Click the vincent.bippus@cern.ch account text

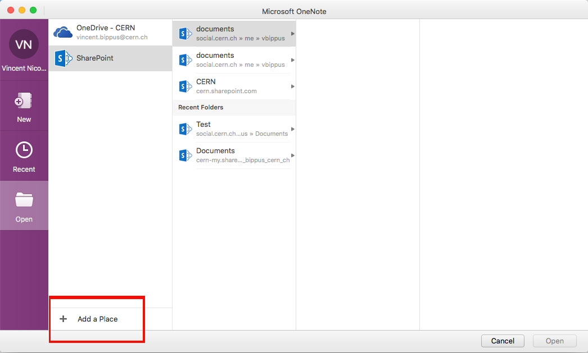point(112,38)
